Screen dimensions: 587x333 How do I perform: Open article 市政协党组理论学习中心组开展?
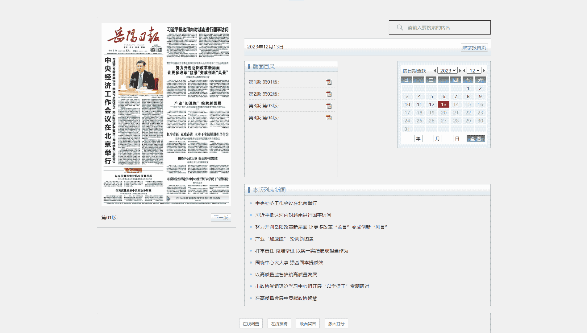pos(312,286)
